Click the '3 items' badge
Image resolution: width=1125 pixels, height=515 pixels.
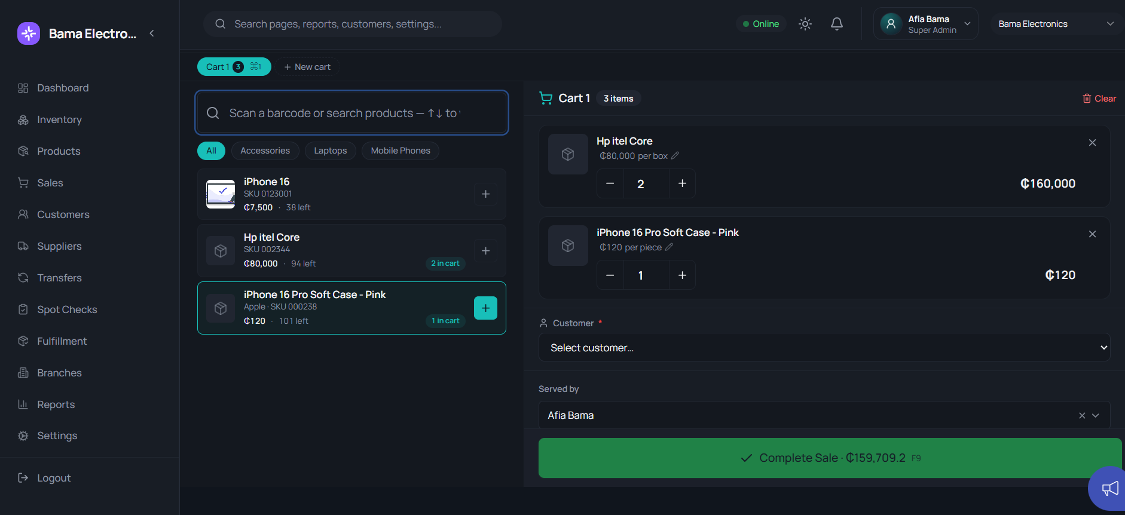pos(618,99)
